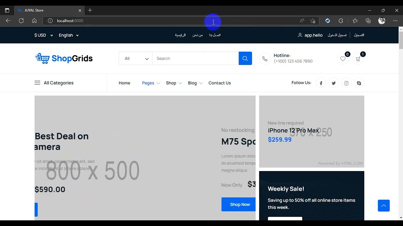This screenshot has width=403, height=226.
Task: Open من نحن top link
Action: tap(197, 35)
